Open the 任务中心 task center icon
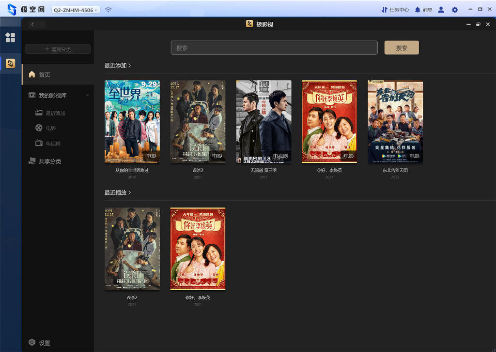This screenshot has width=496, height=352. coord(385,10)
